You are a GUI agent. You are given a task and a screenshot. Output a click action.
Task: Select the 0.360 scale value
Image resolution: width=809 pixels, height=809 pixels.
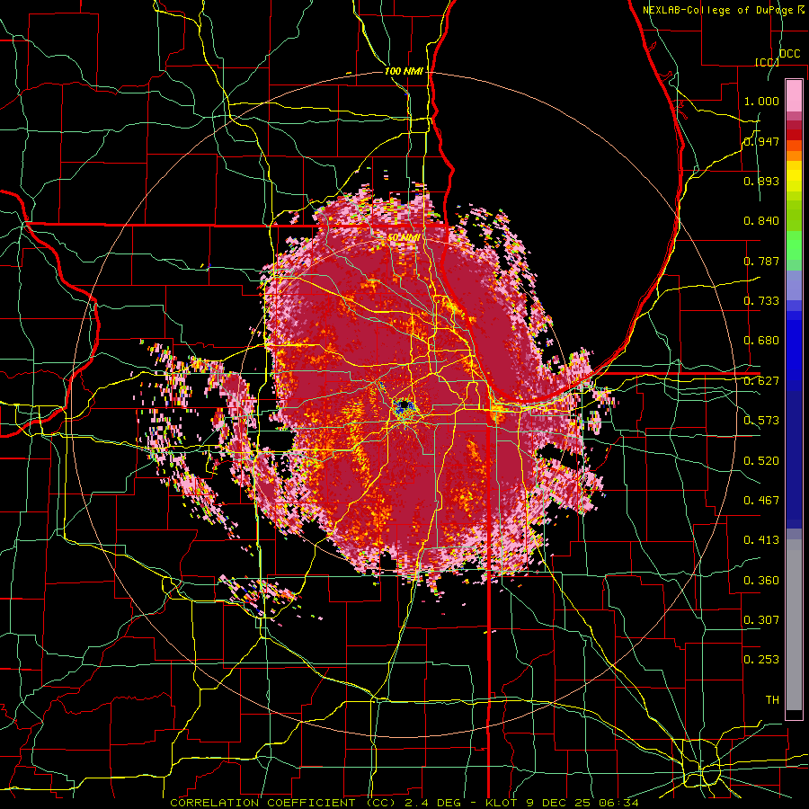761,581
